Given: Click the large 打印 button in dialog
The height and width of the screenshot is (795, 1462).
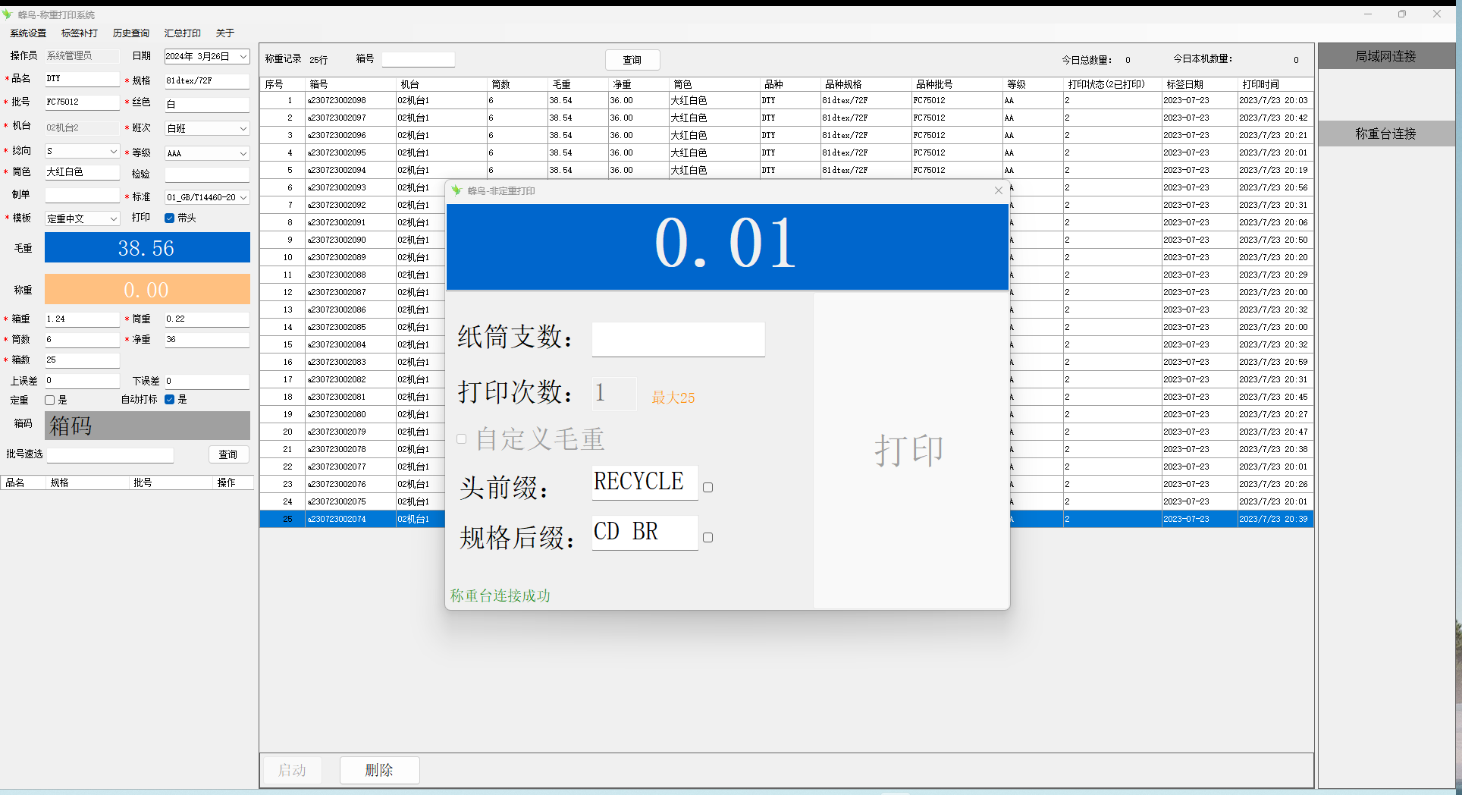Looking at the screenshot, I should pos(911,451).
